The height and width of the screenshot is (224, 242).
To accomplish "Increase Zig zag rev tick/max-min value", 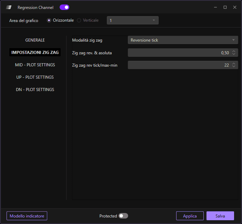I will 234,64.
